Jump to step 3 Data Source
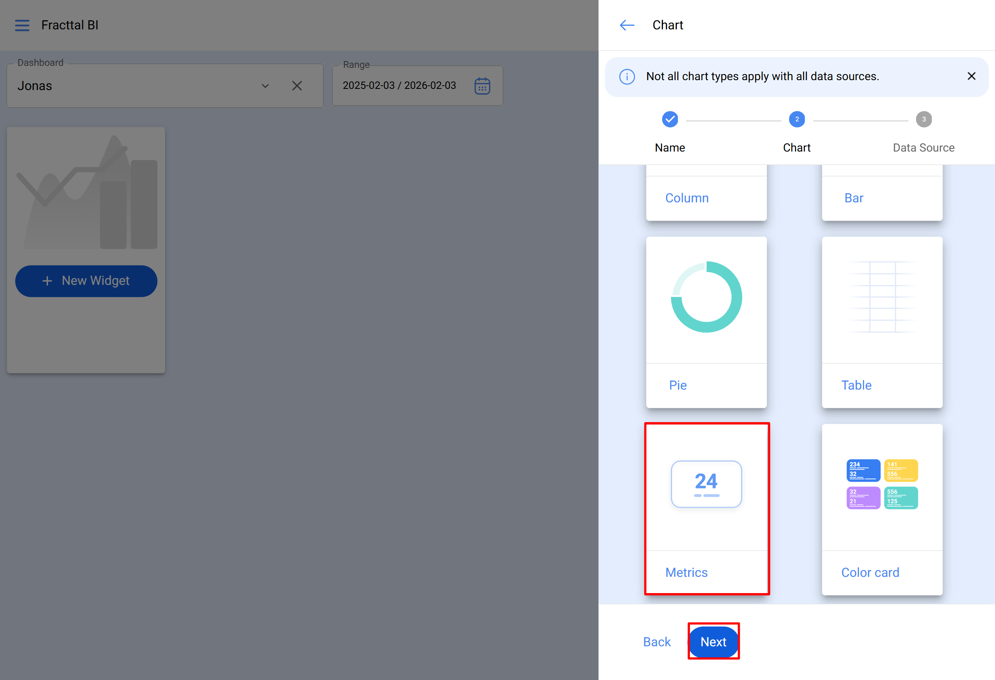995x680 pixels. [x=924, y=119]
